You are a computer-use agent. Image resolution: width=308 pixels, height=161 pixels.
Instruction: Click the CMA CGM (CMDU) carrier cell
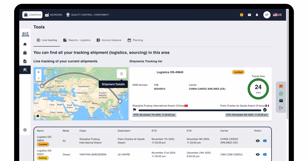point(231,154)
